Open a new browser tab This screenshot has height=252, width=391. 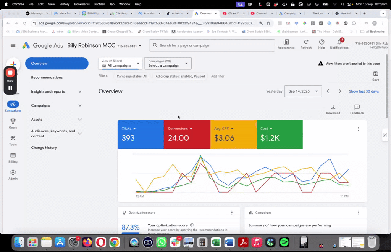tap(364, 13)
